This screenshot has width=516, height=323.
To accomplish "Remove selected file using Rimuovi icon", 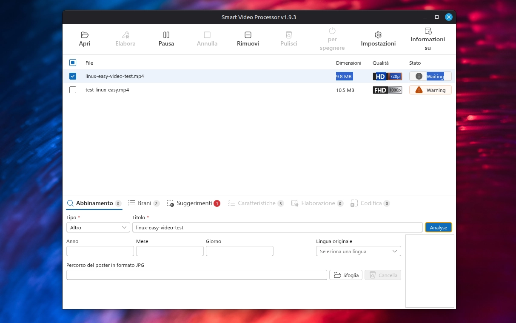I will [x=248, y=35].
